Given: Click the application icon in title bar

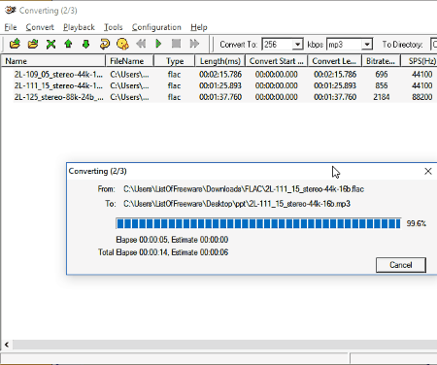Looking at the screenshot, I should click(x=10, y=10).
